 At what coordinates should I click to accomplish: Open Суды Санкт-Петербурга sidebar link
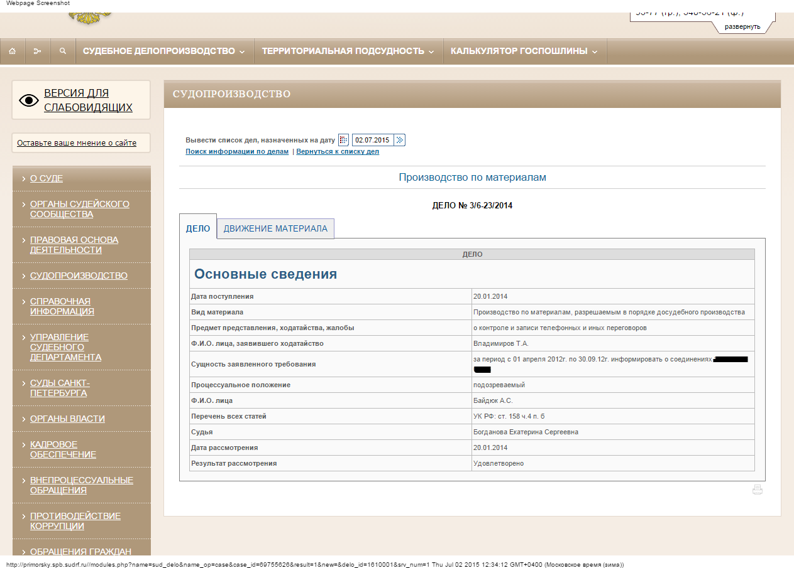pos(60,388)
